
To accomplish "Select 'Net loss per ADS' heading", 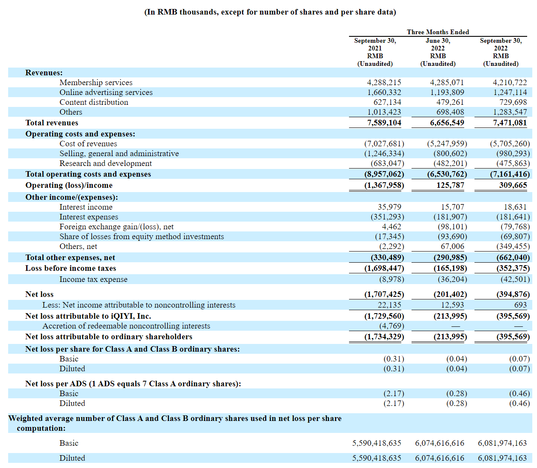I will (x=133, y=384).
